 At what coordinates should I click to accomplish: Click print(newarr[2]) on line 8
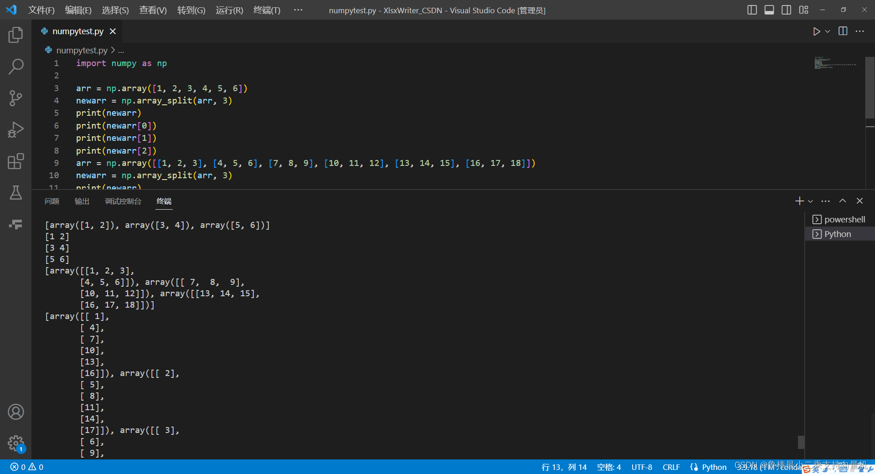tap(116, 150)
